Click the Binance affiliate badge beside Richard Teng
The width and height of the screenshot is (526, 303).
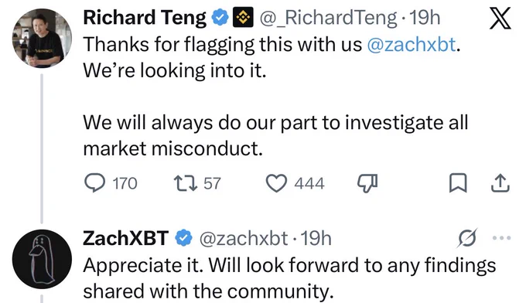243,18
